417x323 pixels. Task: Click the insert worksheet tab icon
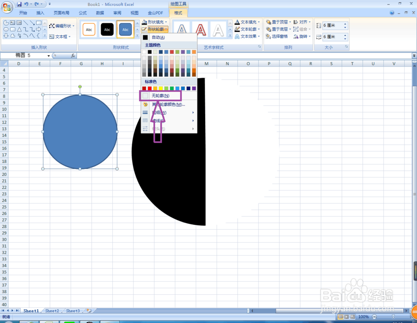coord(89,310)
